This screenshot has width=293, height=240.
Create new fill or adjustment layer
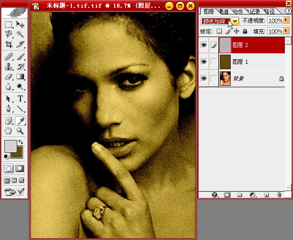253,195
